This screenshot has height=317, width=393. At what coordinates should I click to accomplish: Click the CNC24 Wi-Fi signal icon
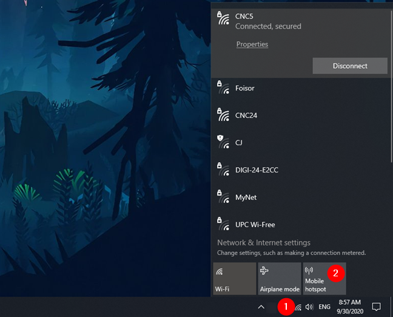[x=223, y=115]
